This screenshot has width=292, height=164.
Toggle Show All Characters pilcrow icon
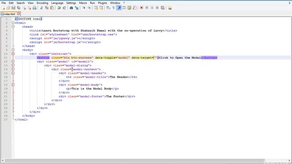[114, 8]
